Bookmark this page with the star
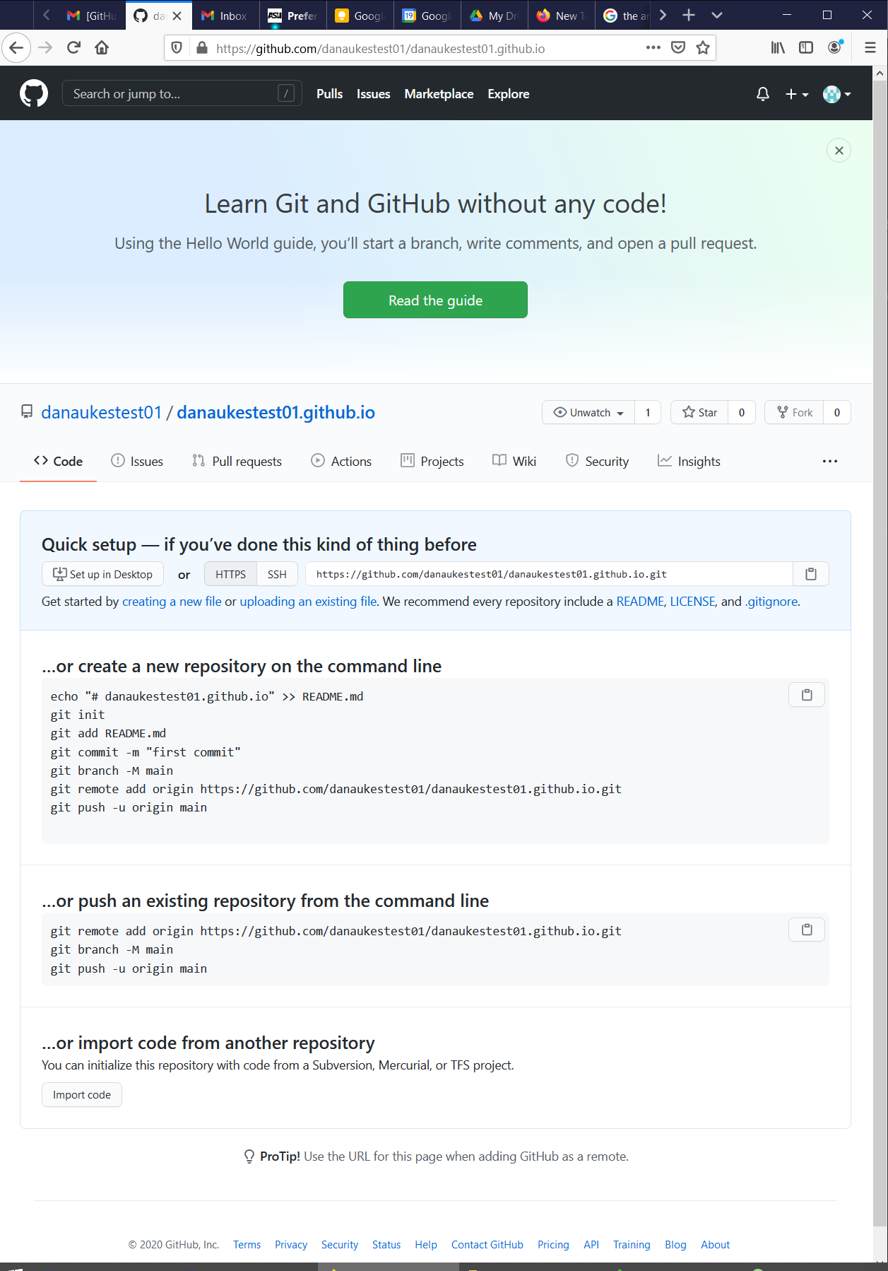This screenshot has height=1271, width=888. pos(703,48)
